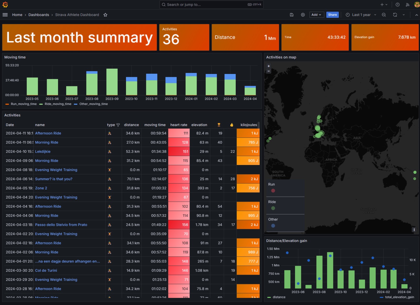This screenshot has width=420, height=305.
Task: Open Passo dello Stelvio from Prato link
Action: tap(61, 225)
